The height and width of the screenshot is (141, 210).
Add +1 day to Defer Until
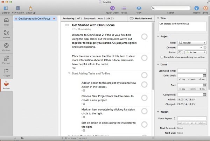(182, 79)
